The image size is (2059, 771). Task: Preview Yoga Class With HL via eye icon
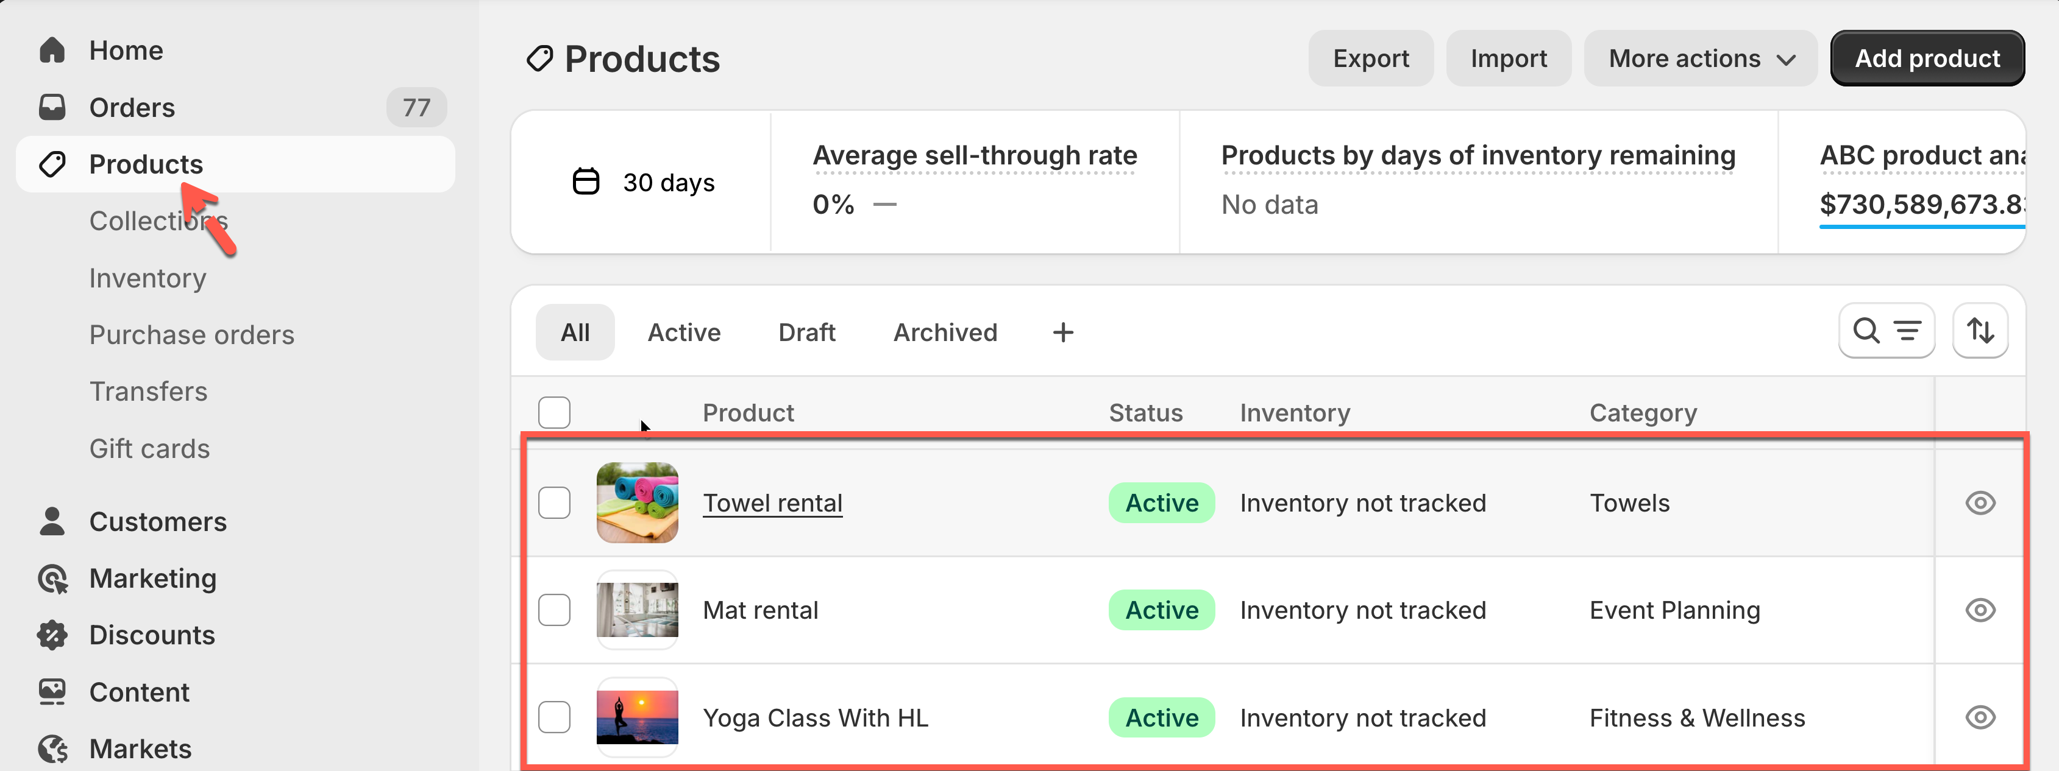pyautogui.click(x=1979, y=717)
